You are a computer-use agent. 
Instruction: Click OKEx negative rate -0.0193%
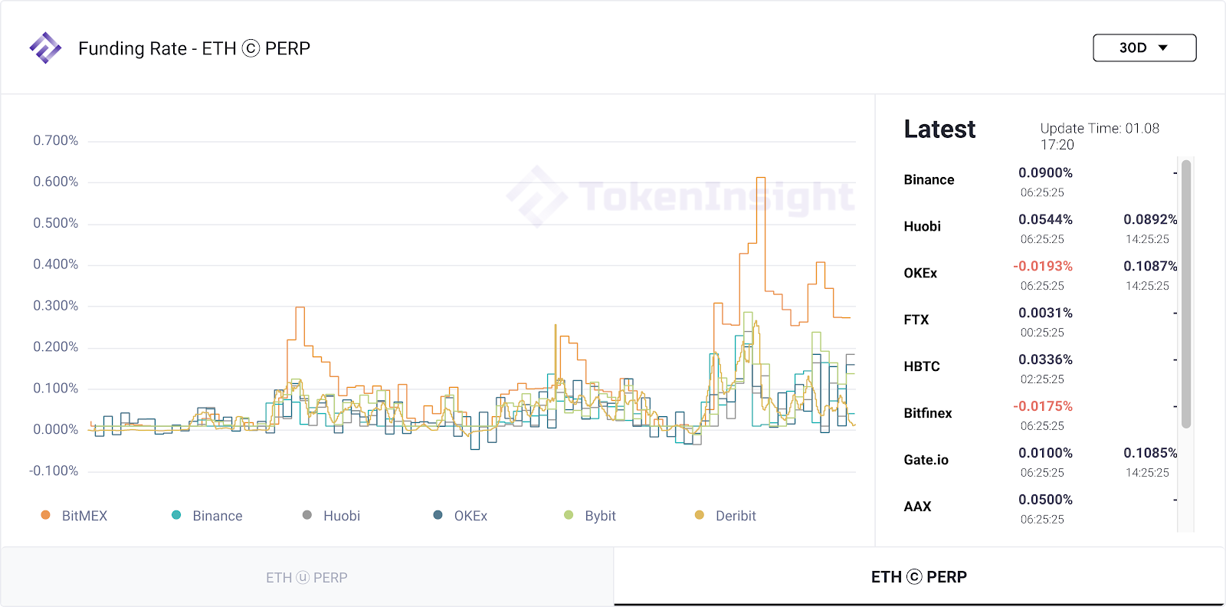point(1043,266)
